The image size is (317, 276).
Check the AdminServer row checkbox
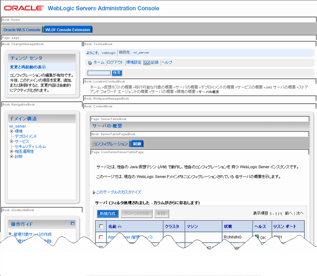click(x=101, y=237)
